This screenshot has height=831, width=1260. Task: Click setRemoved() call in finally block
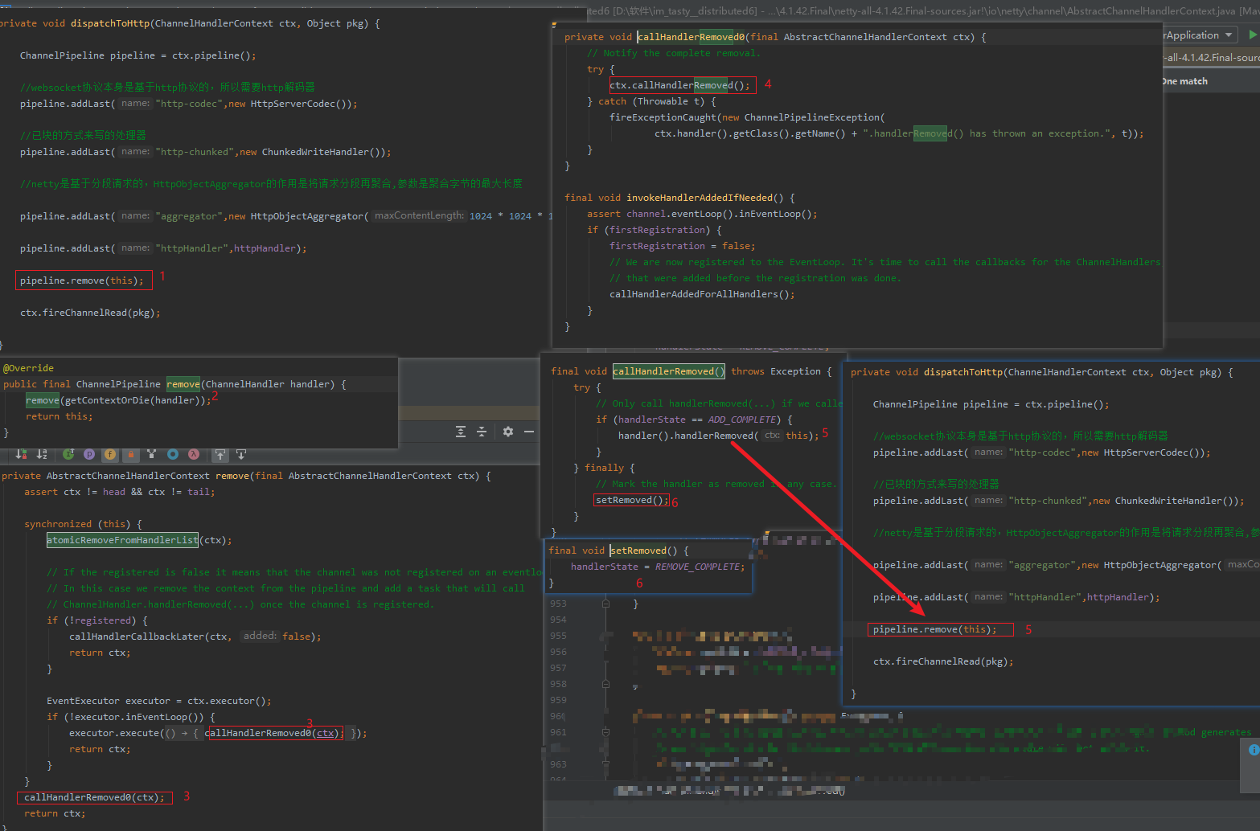point(632,500)
